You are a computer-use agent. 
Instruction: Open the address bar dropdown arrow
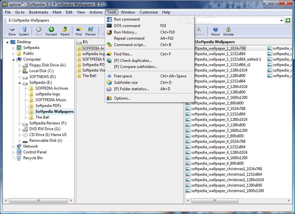coord(281,20)
